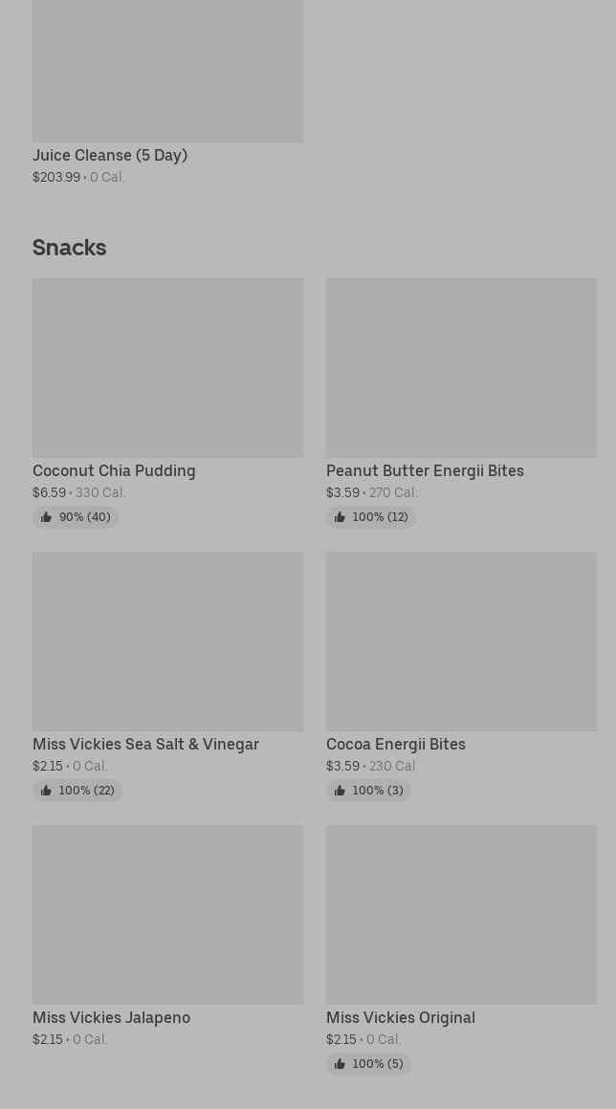Open the Miss Vickies Original image
This screenshot has height=1109, width=616.
click(461, 914)
